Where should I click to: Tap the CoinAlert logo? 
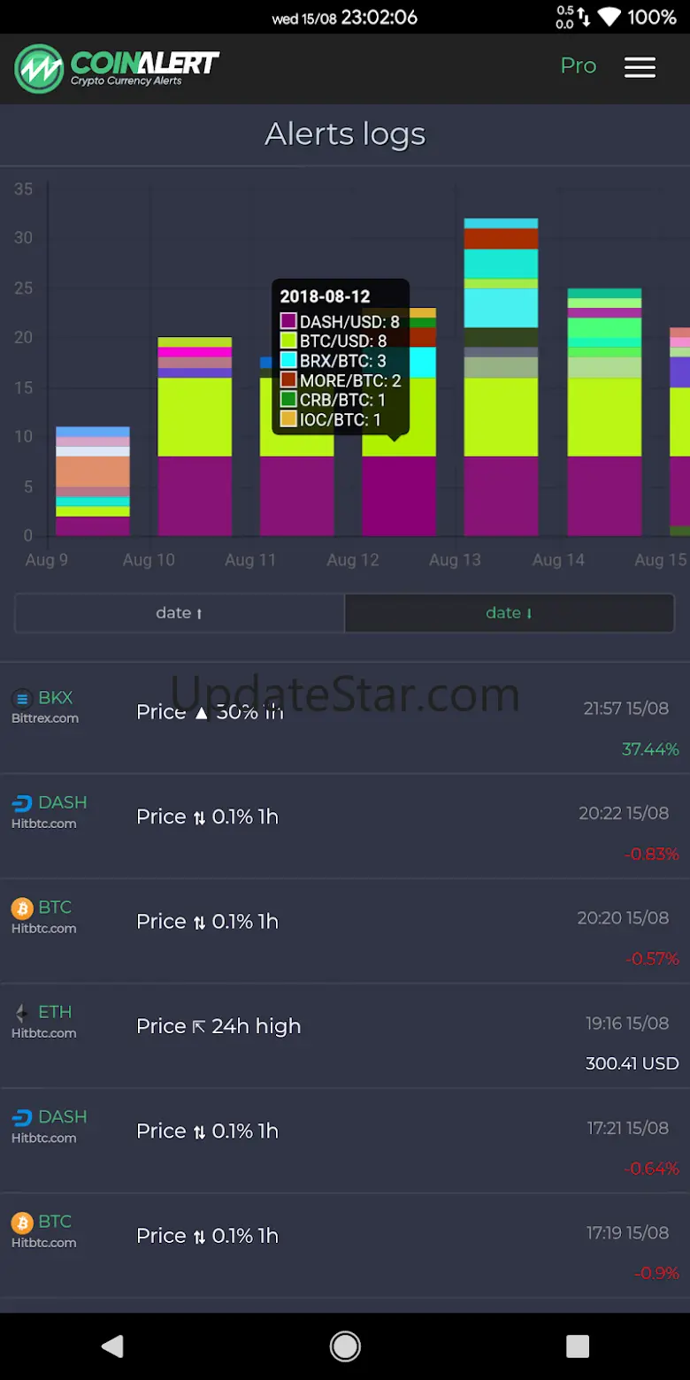pyautogui.click(x=117, y=68)
